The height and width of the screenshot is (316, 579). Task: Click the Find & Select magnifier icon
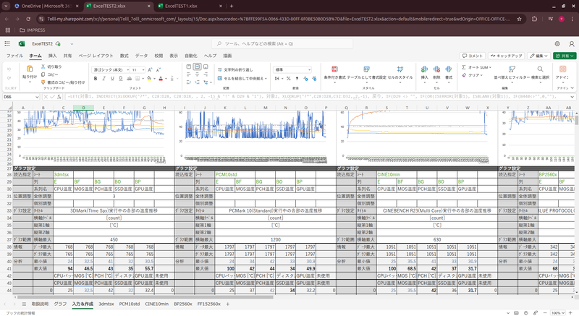(540, 69)
